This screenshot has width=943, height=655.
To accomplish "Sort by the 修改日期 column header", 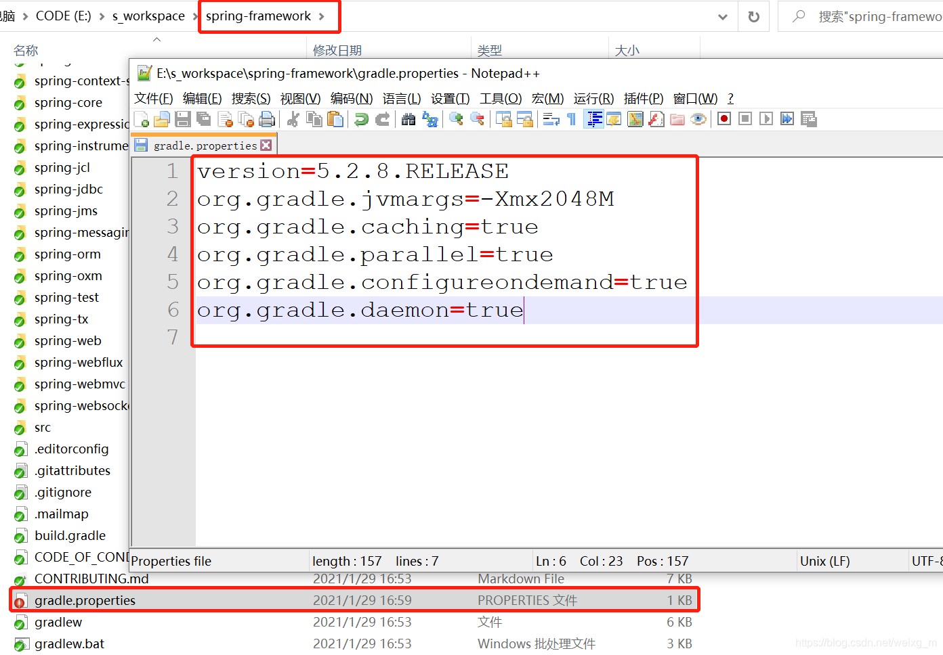I will [337, 51].
